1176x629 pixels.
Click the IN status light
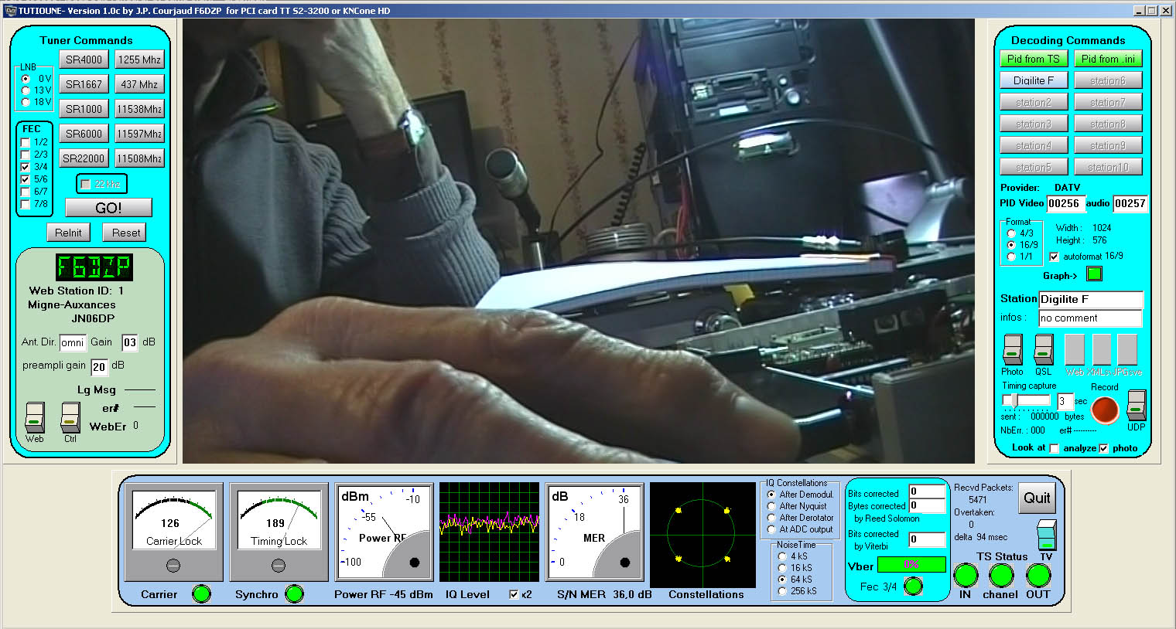pos(965,576)
